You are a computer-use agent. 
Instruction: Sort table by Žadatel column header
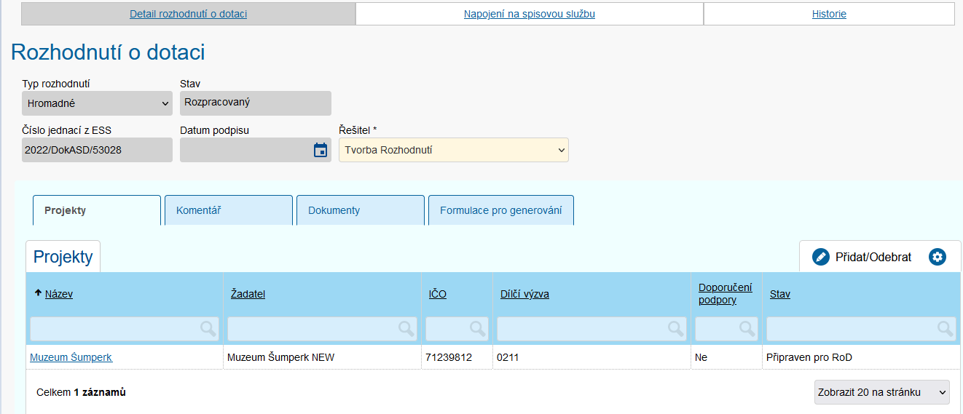(248, 294)
